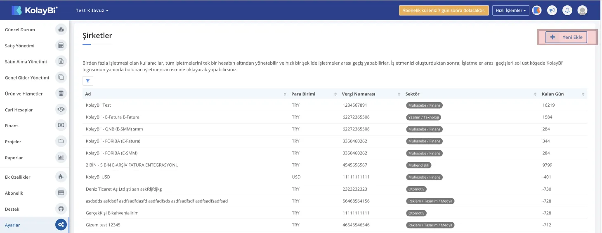The height and width of the screenshot is (233, 602).
Task: Click Ek Özellikler puzzle icon
Action: [61, 177]
